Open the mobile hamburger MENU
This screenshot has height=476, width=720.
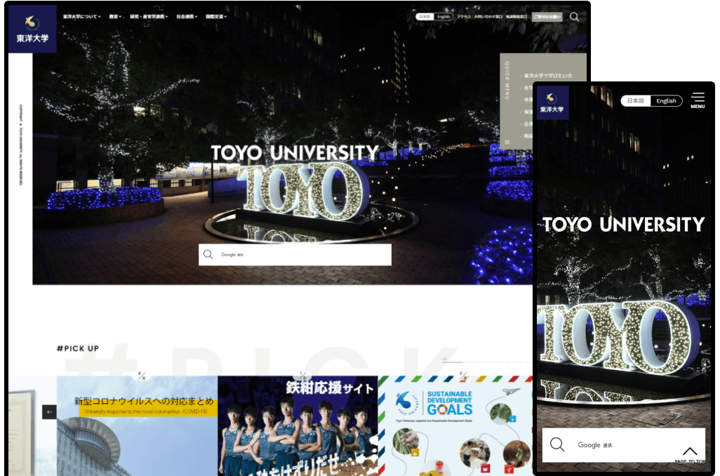click(698, 100)
